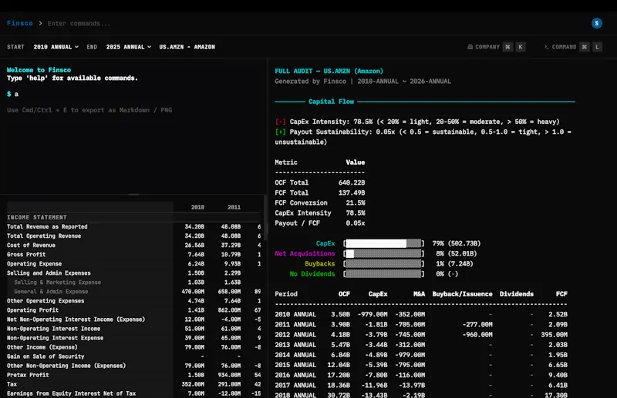Viewport: 617px width, 398px height.
Task: Click the COMMAND palette button
Action: click(x=572, y=47)
